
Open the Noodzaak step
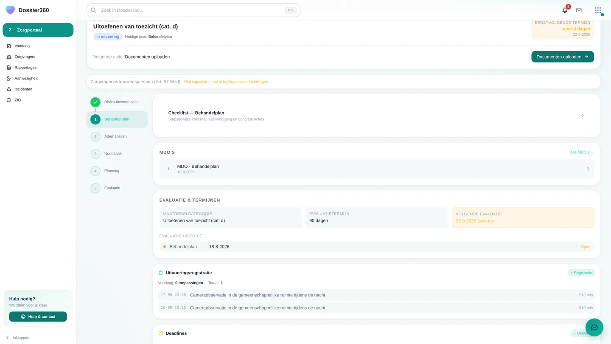pyautogui.click(x=117, y=154)
